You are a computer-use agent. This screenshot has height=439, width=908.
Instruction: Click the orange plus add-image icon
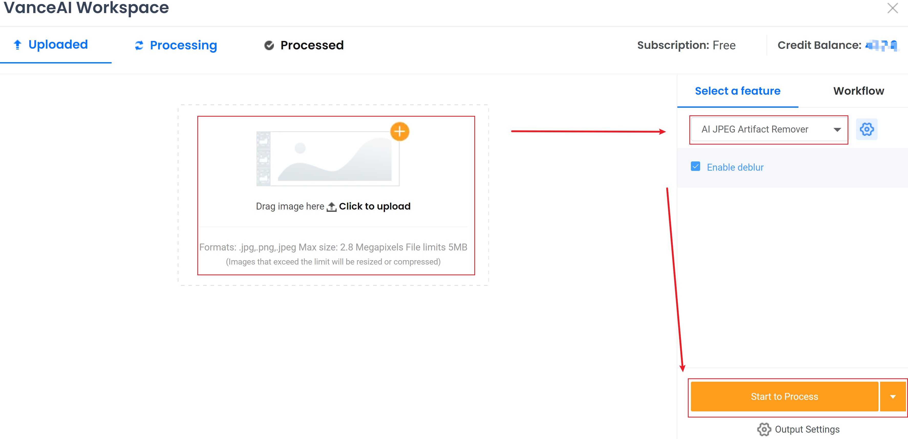point(399,132)
